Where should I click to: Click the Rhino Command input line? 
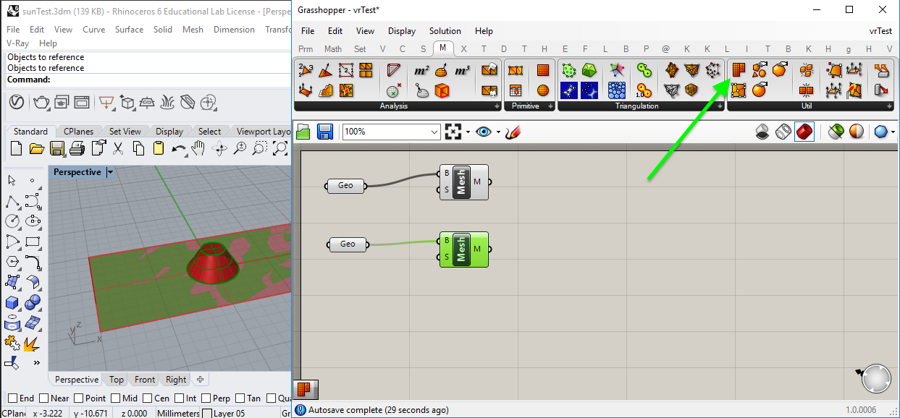click(148, 80)
